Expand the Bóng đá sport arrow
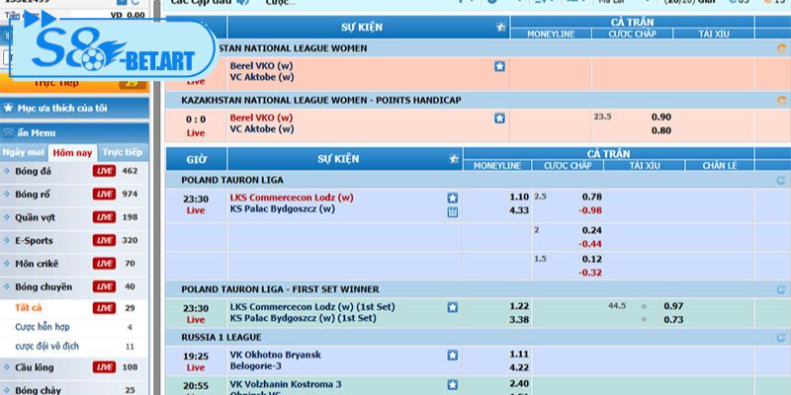Viewport: 791px width, 395px height. [7, 171]
